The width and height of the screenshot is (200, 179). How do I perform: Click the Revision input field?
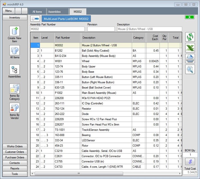click(x=101, y=29)
